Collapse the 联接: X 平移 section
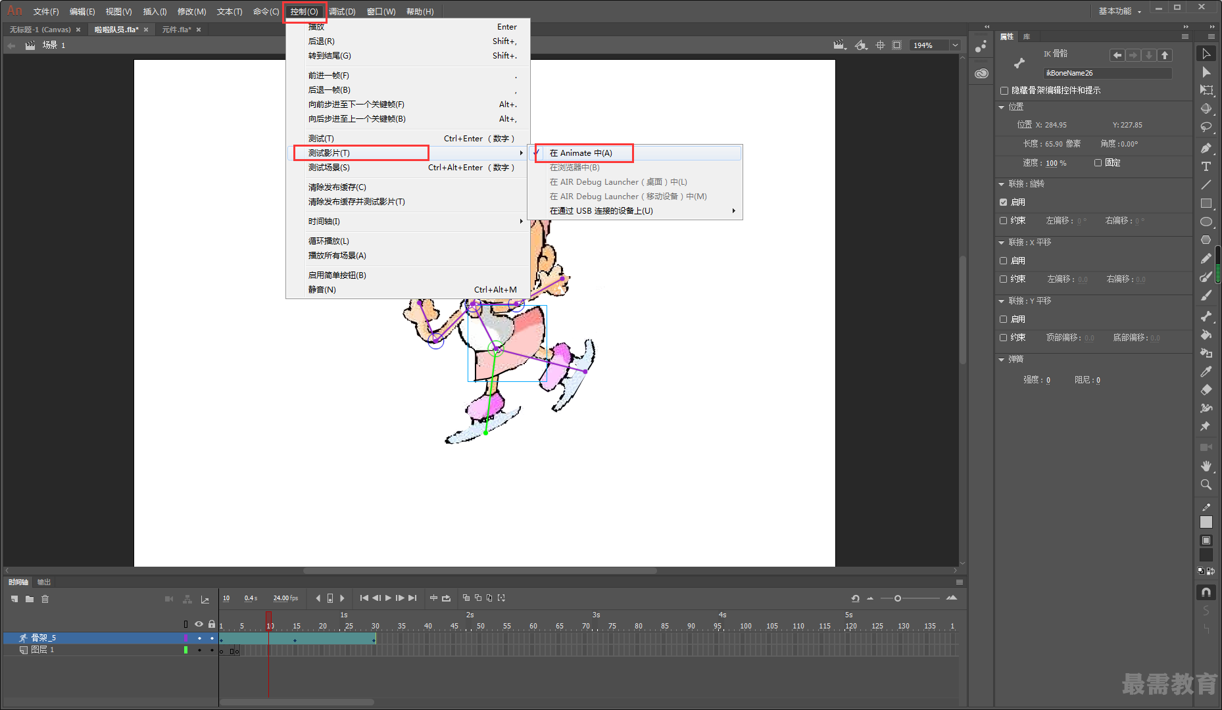Image resolution: width=1222 pixels, height=710 pixels. point(1002,243)
